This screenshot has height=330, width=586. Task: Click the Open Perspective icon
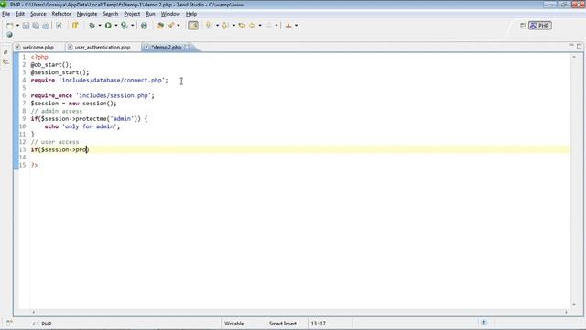pos(523,26)
